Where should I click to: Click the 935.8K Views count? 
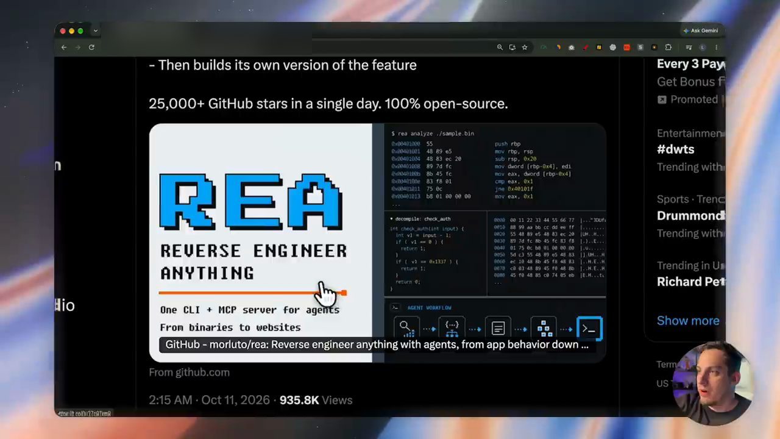click(x=316, y=400)
